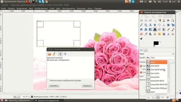This screenshot has width=181, height=102.
Task: Select the Ellipse Select tool
Action: coord(146,20)
